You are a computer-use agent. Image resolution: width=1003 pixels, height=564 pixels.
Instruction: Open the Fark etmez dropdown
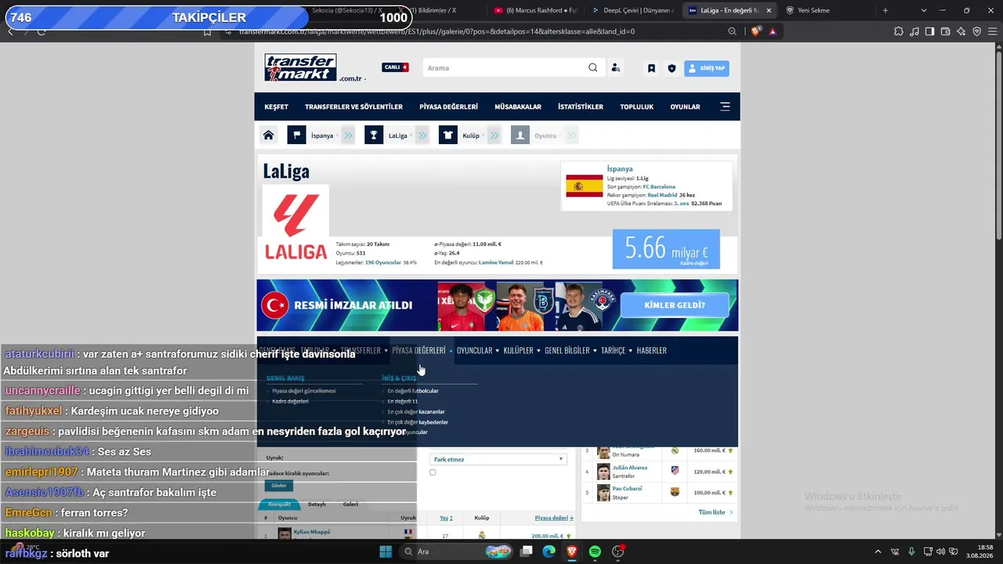point(498,459)
